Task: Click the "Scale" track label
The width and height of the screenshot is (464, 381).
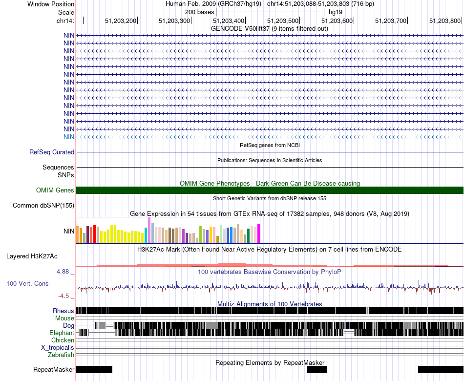Action: (x=66, y=12)
